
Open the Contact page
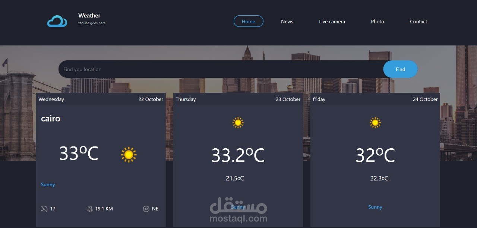tap(418, 21)
